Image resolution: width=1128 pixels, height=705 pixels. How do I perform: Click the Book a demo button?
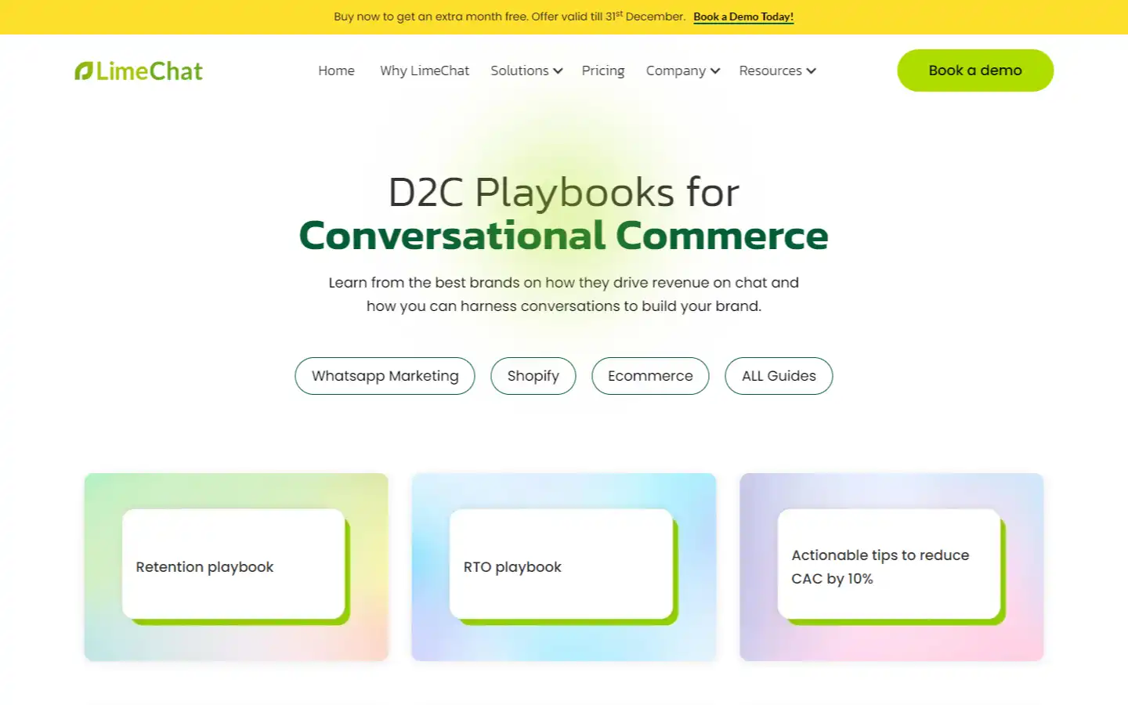(x=974, y=70)
